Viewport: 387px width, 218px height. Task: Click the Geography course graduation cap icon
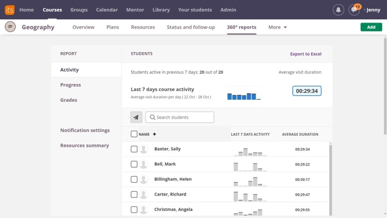[10, 27]
